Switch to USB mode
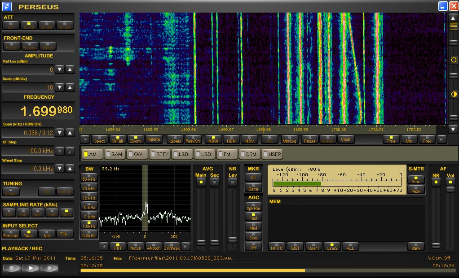The height and width of the screenshot is (278, 459). pos(204,154)
